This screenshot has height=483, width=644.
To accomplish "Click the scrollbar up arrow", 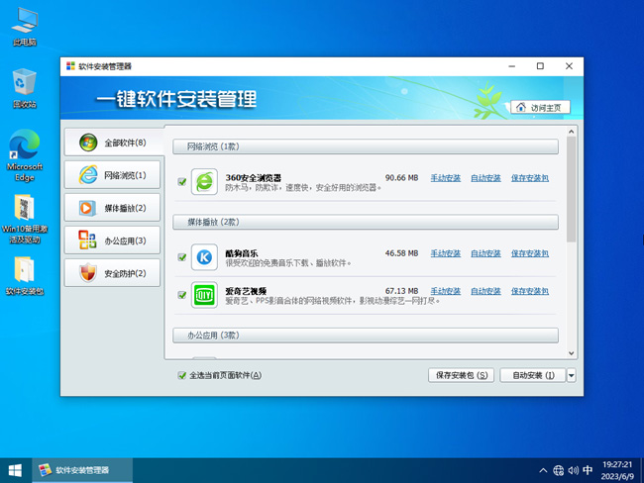I will tap(571, 132).
